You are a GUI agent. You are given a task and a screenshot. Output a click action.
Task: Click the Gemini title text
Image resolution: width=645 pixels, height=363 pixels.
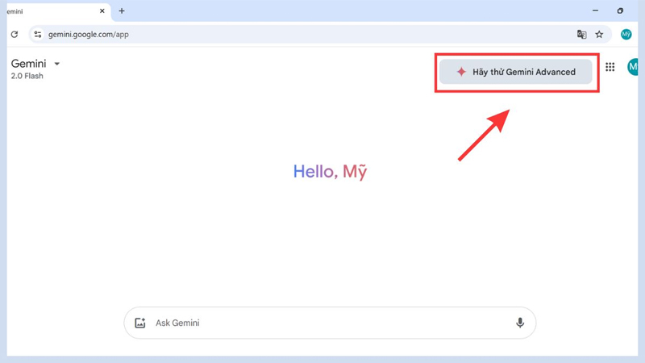tap(28, 64)
